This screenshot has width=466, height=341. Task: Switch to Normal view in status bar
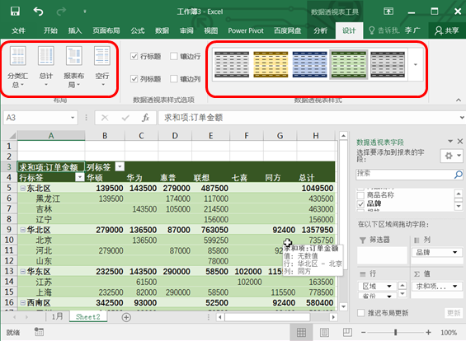(301, 333)
